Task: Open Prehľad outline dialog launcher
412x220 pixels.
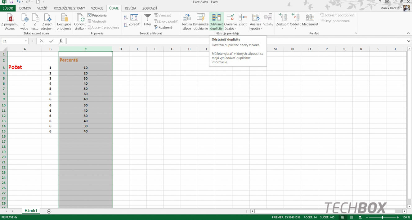Action: (x=356, y=33)
